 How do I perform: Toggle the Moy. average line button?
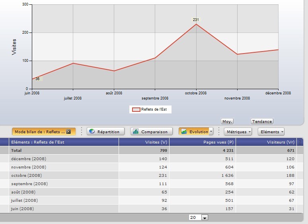[227, 121]
